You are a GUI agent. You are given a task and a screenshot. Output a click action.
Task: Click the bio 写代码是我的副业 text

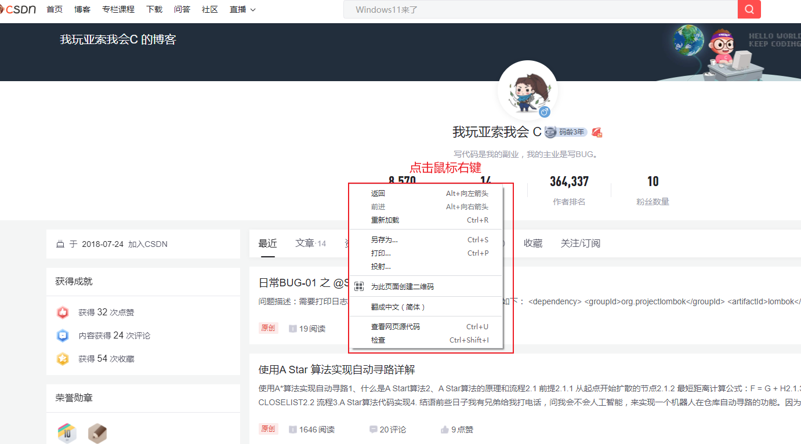(x=525, y=155)
